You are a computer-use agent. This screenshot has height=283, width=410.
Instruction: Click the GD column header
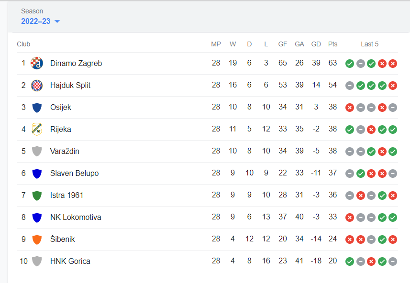pyautogui.click(x=316, y=44)
